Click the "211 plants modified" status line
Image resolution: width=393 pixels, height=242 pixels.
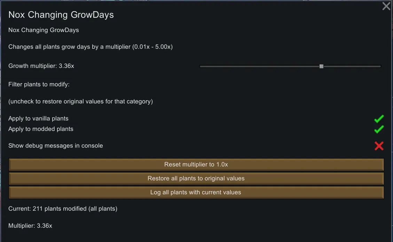click(63, 209)
